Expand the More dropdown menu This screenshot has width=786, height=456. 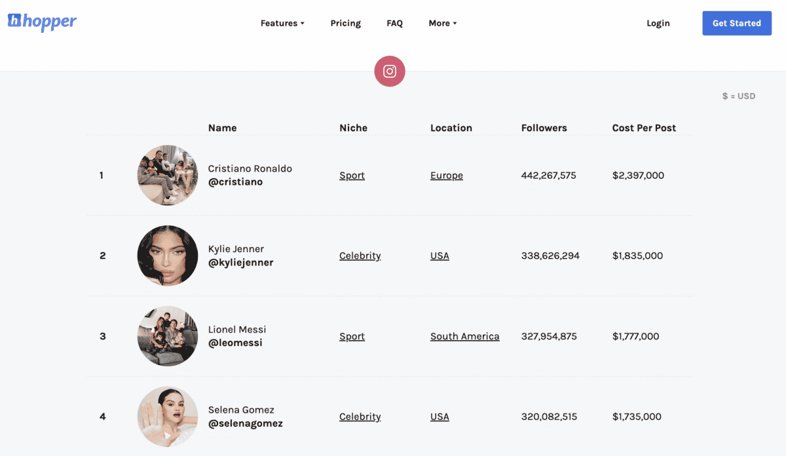(x=443, y=23)
